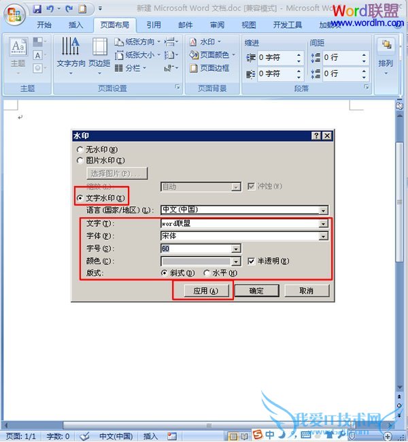Viewport: 408px width, 442px height.
Task: Expand watermark Text (文字) dropdown
Action: click(x=323, y=223)
